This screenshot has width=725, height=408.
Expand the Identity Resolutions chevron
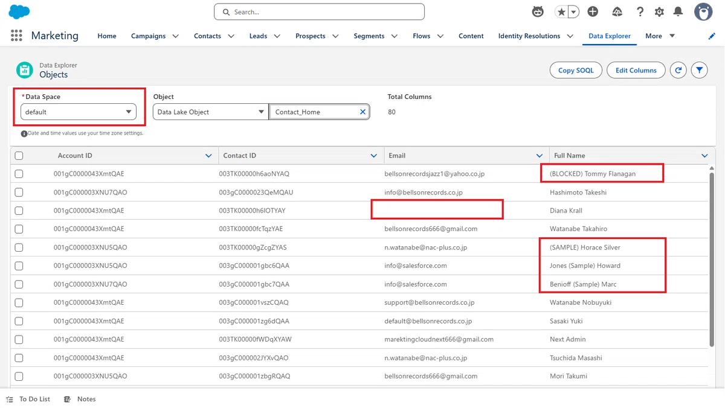tap(570, 36)
